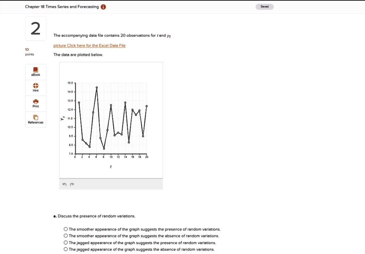Screen dimensions: 365x254
Task: Click the Saved status indicator
Action: click(x=264, y=6)
